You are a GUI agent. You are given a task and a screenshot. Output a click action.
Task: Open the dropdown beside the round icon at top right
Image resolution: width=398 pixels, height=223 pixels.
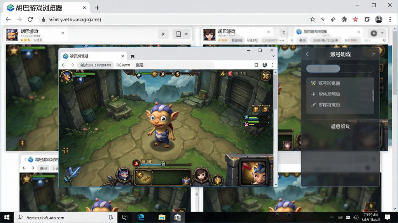pyautogui.click(x=382, y=33)
